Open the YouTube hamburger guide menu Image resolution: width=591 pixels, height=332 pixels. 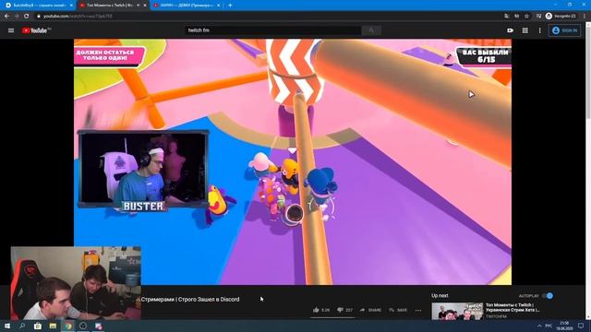click(x=11, y=30)
